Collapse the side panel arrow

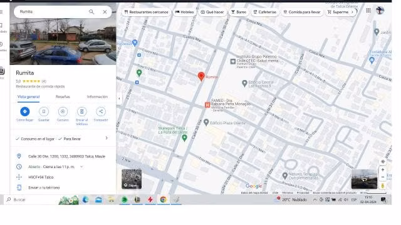click(119, 99)
